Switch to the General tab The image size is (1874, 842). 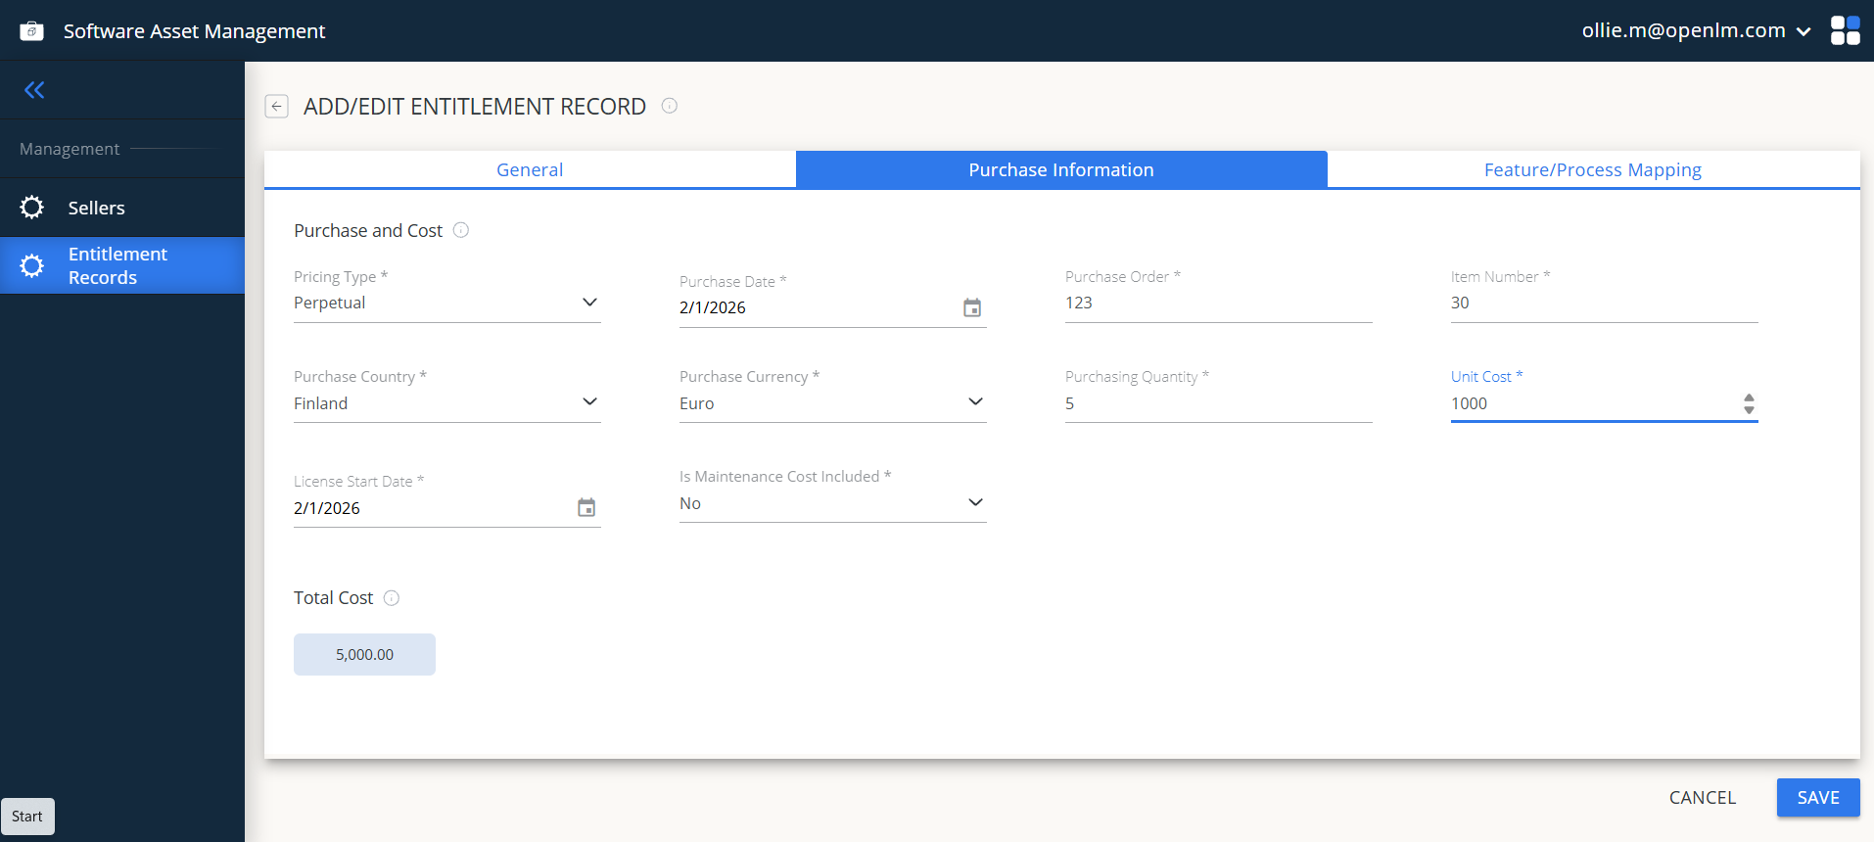tap(530, 169)
